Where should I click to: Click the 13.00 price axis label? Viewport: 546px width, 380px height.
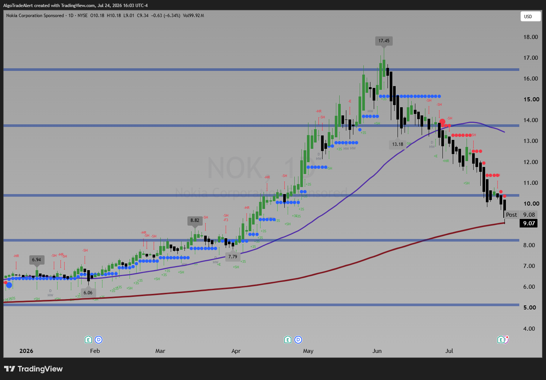(530, 141)
